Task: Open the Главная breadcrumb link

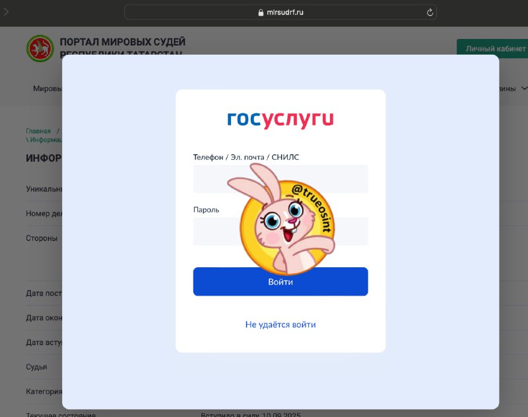Action: click(x=38, y=131)
